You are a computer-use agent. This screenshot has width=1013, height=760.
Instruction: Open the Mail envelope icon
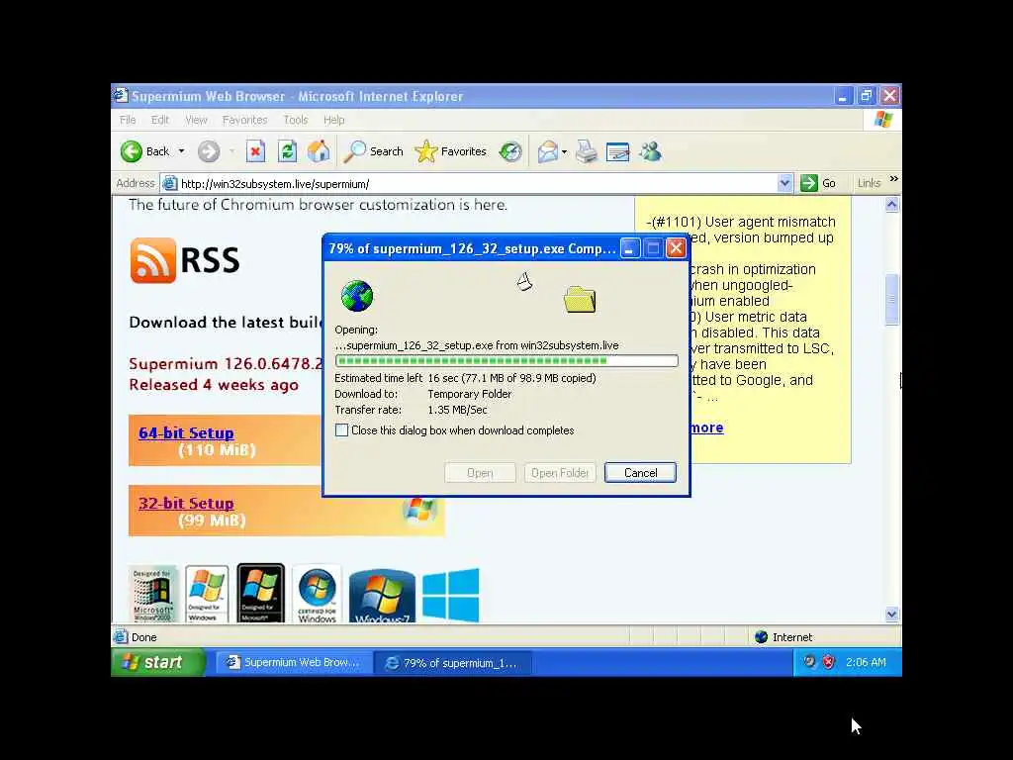pos(547,151)
